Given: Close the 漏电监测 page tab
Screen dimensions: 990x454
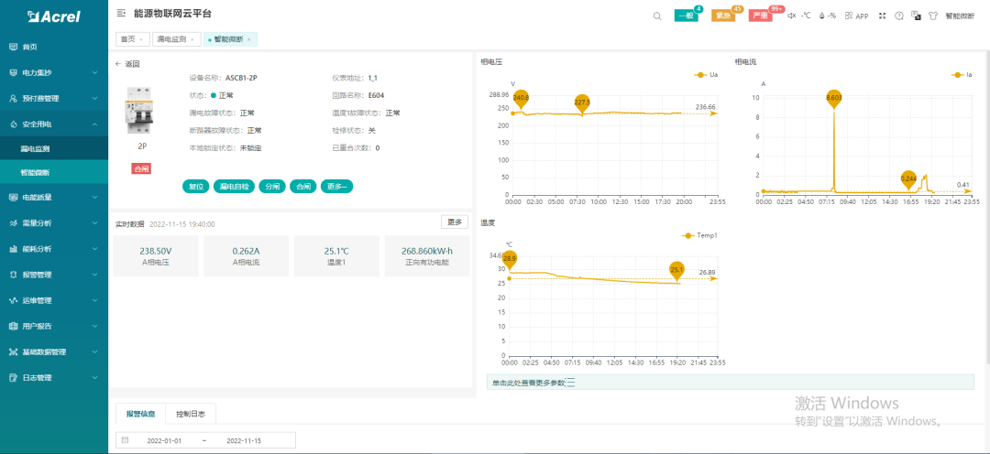Looking at the screenshot, I should [192, 39].
